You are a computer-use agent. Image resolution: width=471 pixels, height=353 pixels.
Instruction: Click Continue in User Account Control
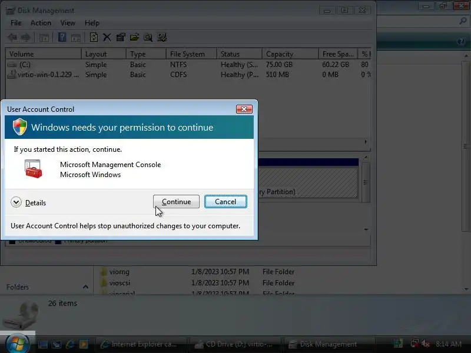click(x=176, y=201)
